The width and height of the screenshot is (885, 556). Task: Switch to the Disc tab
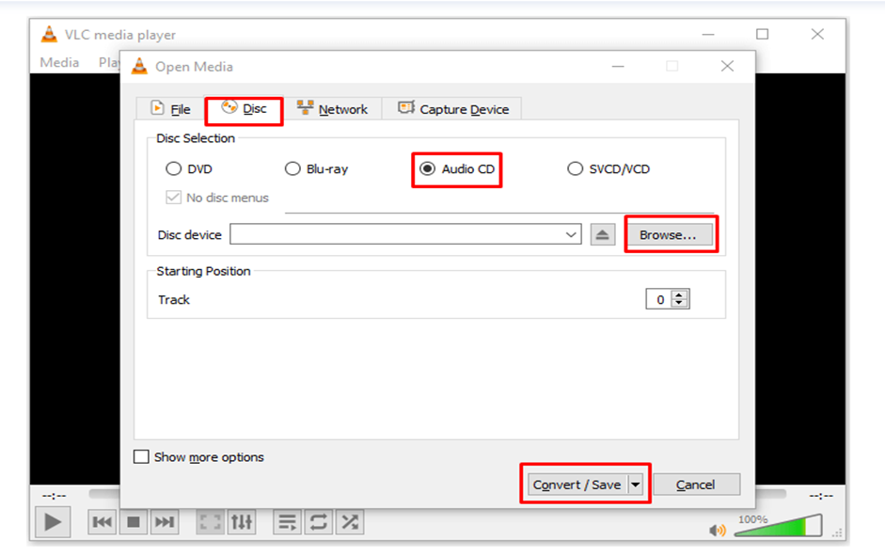[245, 108]
